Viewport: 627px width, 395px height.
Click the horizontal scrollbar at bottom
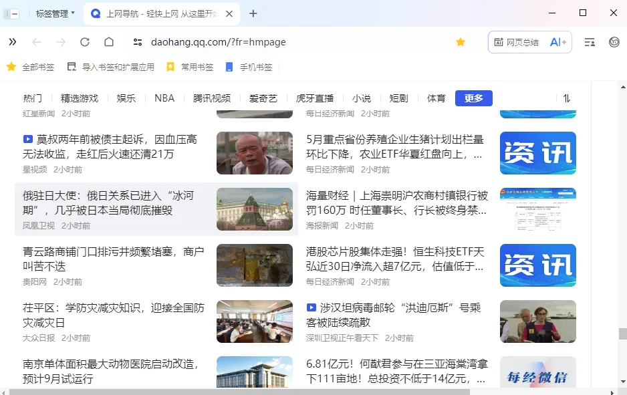coord(239,392)
